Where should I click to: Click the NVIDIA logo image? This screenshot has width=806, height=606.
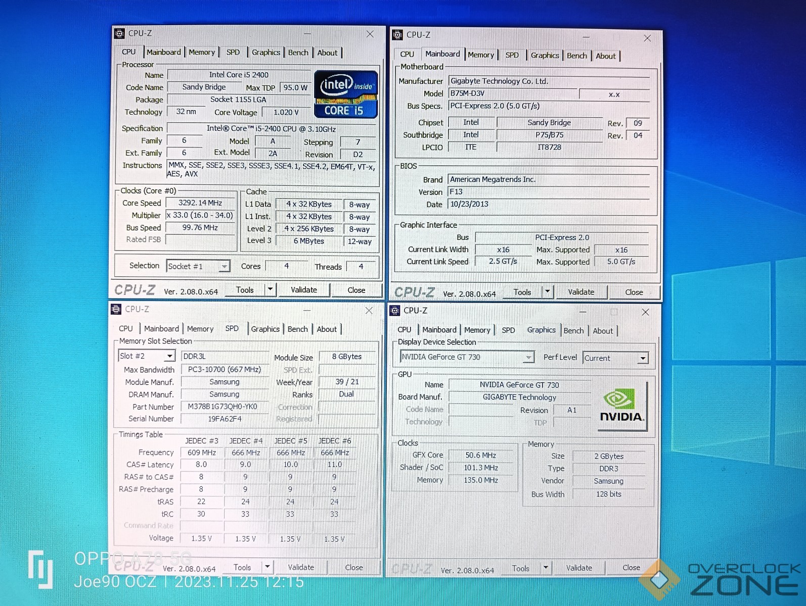(622, 406)
